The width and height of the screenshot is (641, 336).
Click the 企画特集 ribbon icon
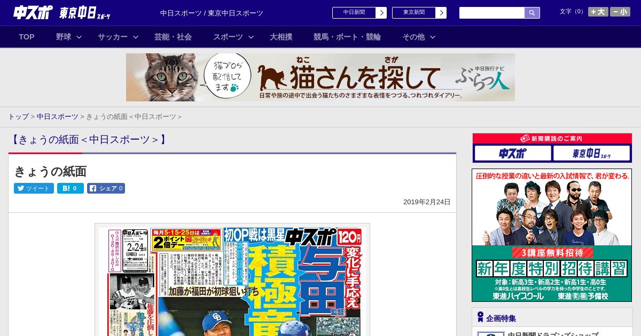point(480,317)
